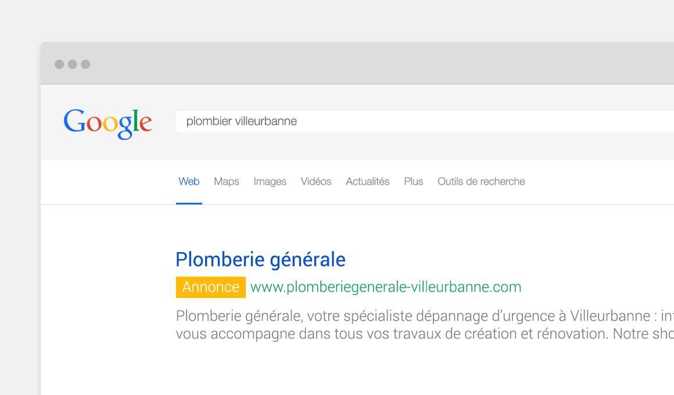Focus the search box containing plombier villeurbanne
Viewport: 674px width, 395px height.
pyautogui.click(x=425, y=121)
